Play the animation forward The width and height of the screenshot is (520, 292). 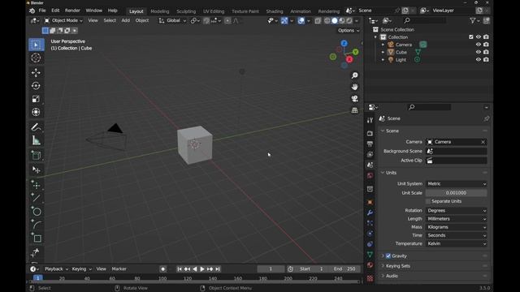[x=202, y=269]
